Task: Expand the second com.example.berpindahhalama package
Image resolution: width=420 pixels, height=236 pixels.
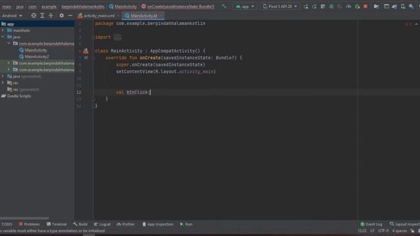Action: tap(9, 63)
